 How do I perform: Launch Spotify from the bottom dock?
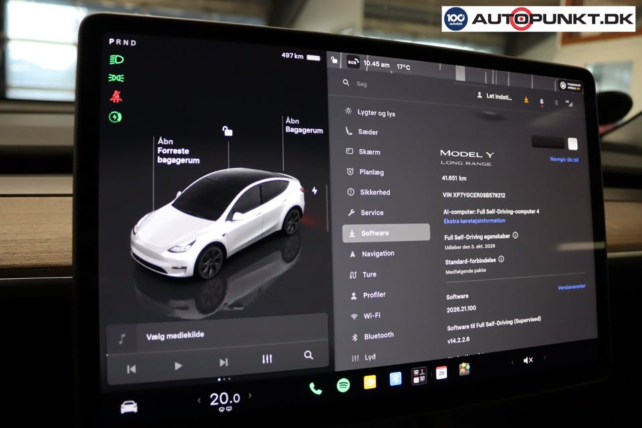(x=343, y=385)
